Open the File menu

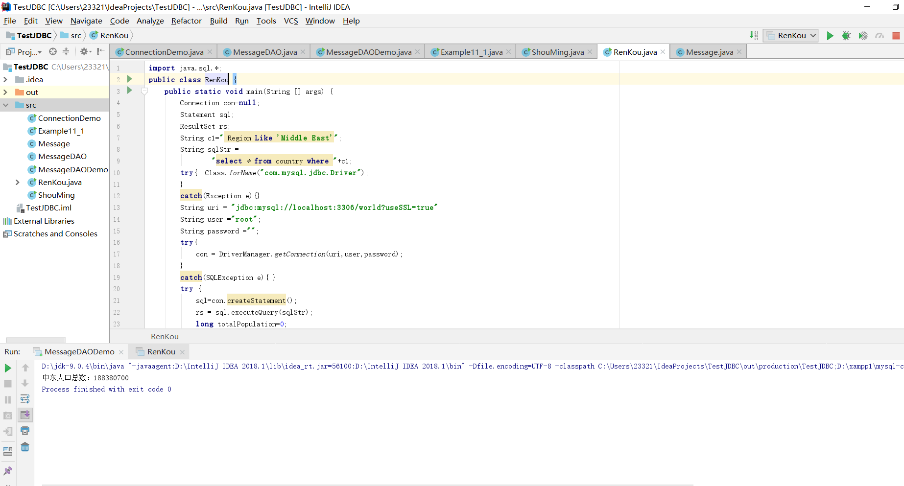tap(10, 21)
